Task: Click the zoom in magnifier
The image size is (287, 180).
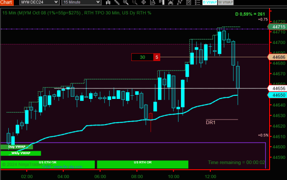Action: [x=125, y=2]
